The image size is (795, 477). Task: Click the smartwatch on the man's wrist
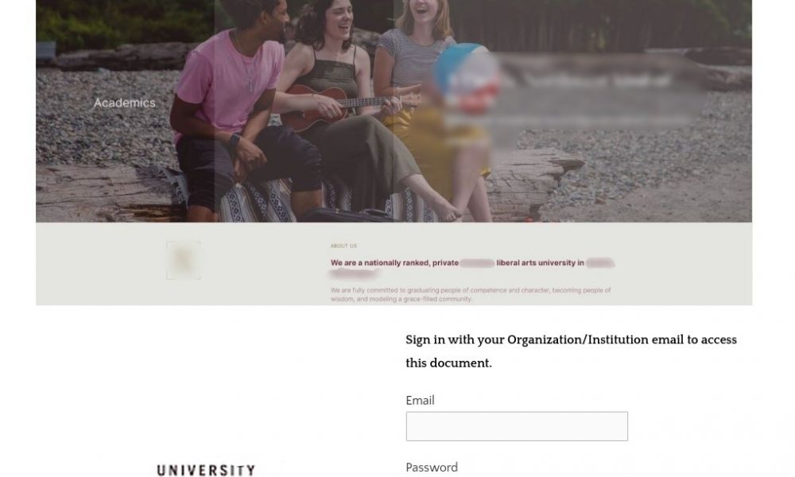[234, 139]
